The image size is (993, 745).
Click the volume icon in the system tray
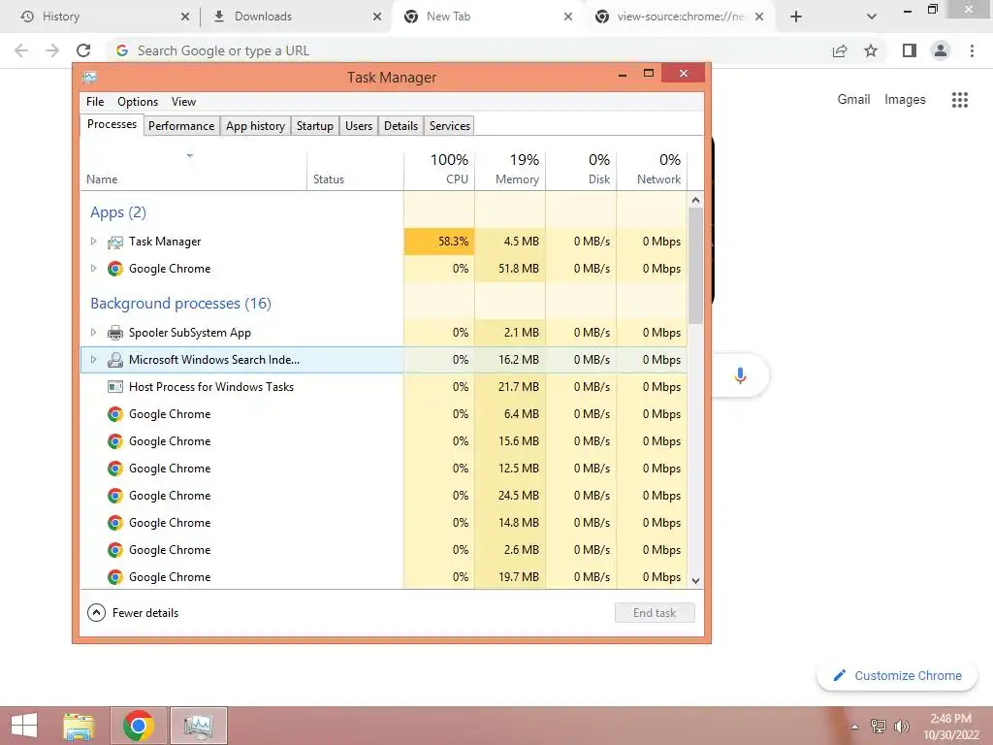pos(901,727)
